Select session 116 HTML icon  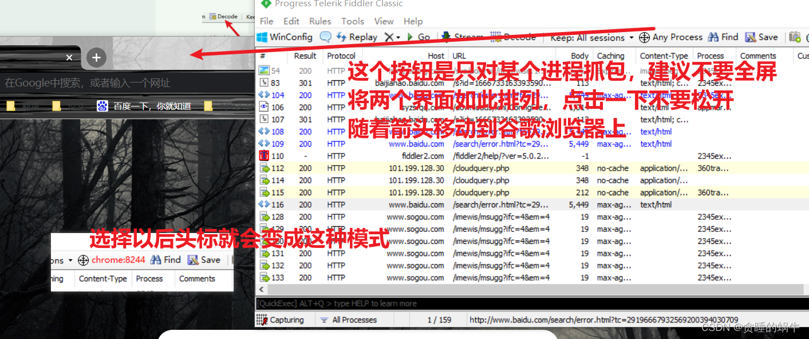263,204
